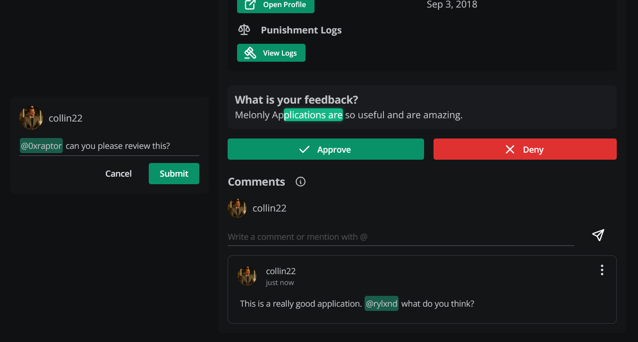Cancel the comment draft
This screenshot has height=342, width=638.
click(119, 173)
